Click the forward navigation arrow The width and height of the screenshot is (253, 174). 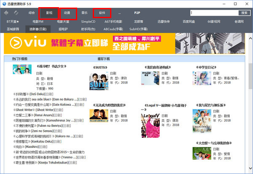coord(16,13)
